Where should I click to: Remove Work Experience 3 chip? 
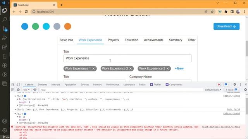tap(168, 69)
